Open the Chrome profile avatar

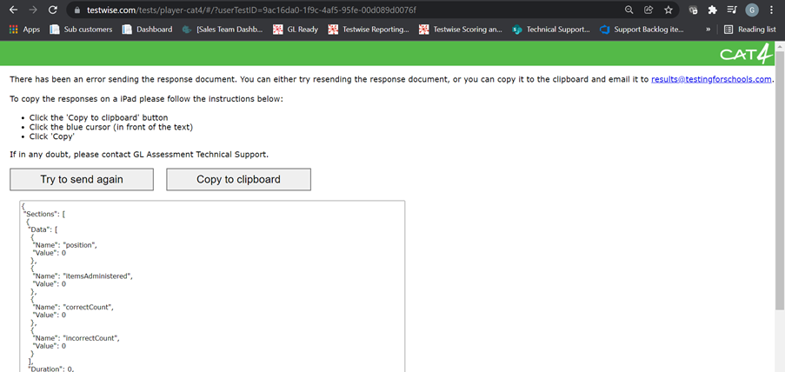[x=752, y=10]
